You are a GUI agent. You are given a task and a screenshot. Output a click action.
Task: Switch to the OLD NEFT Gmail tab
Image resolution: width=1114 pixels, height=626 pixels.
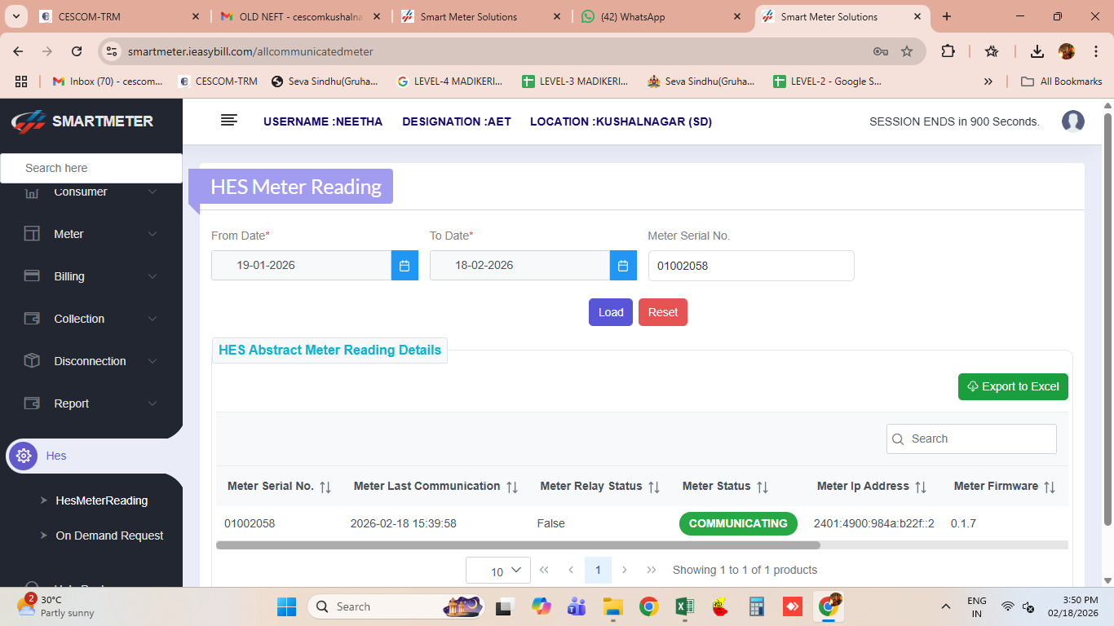click(x=300, y=16)
